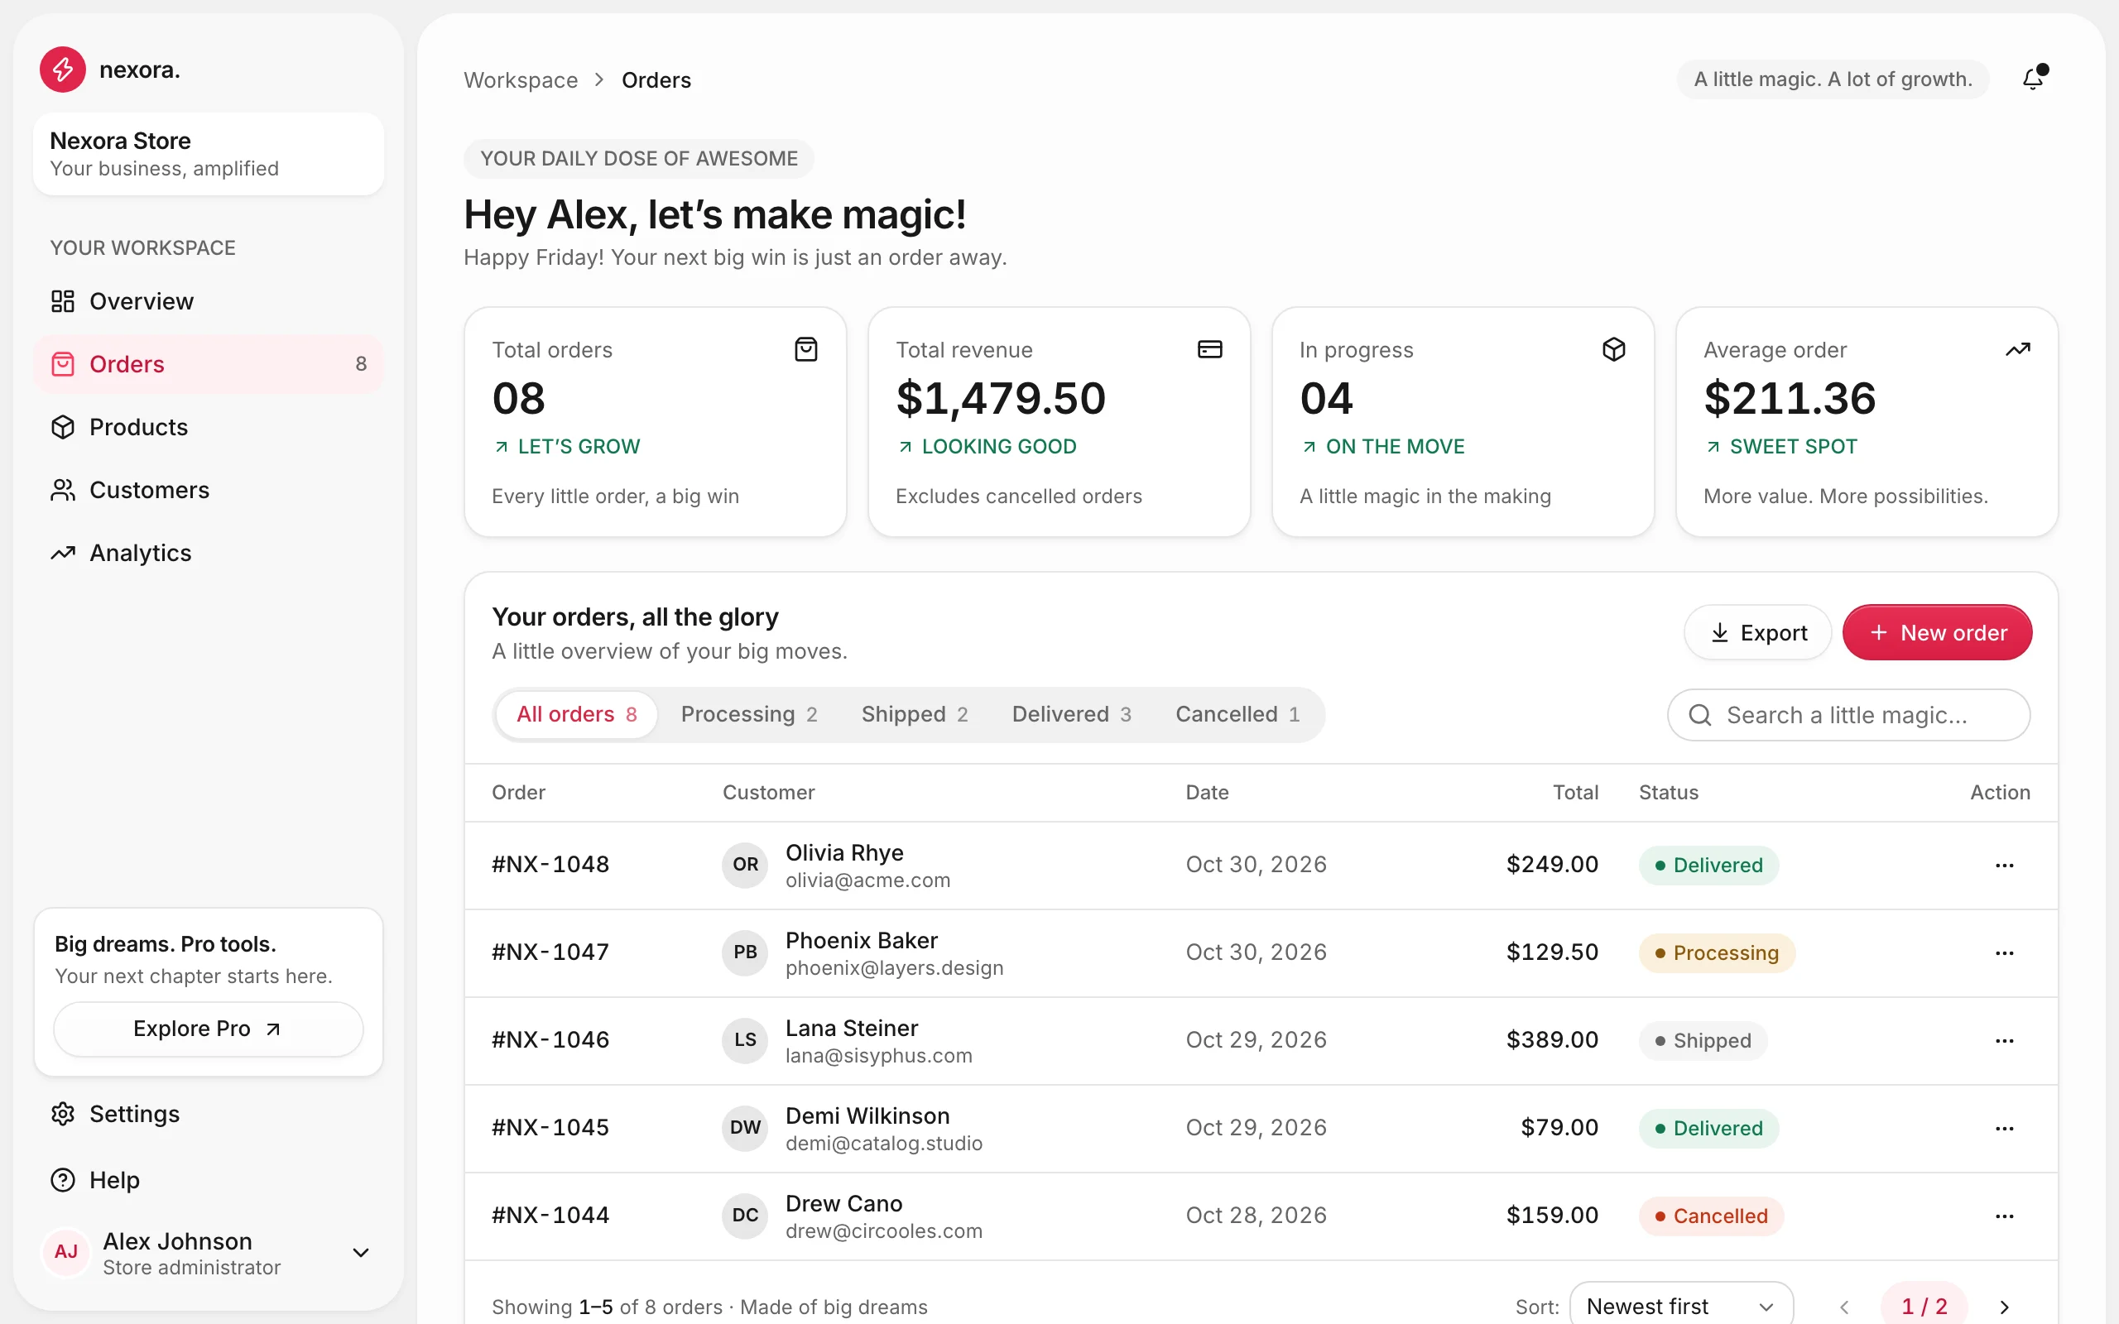
Task: Click the Total revenue credit card icon
Action: point(1209,349)
